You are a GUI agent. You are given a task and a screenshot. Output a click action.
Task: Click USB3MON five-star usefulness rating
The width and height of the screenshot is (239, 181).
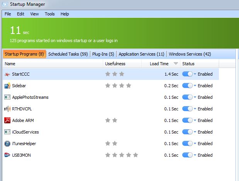pyautogui.click(x=122, y=155)
